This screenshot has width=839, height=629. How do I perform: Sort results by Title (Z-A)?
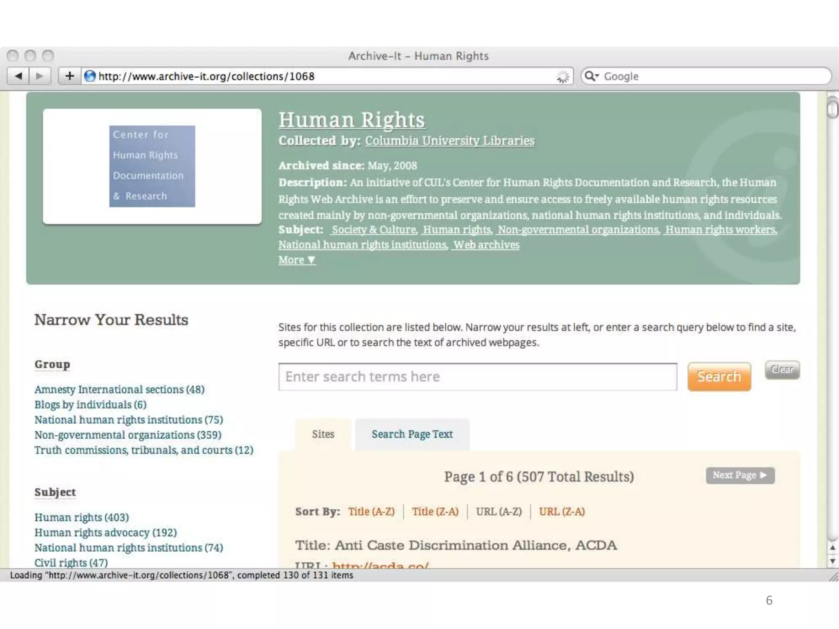click(x=435, y=511)
